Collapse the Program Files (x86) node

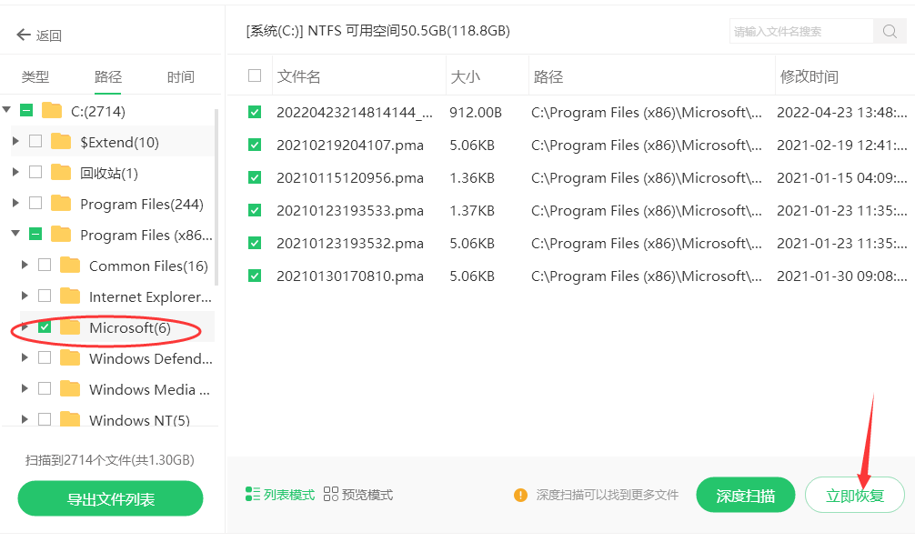pos(15,235)
